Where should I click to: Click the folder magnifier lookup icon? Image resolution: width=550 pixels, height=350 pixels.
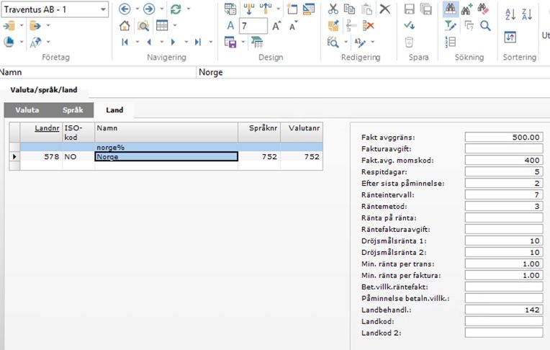click(x=143, y=26)
